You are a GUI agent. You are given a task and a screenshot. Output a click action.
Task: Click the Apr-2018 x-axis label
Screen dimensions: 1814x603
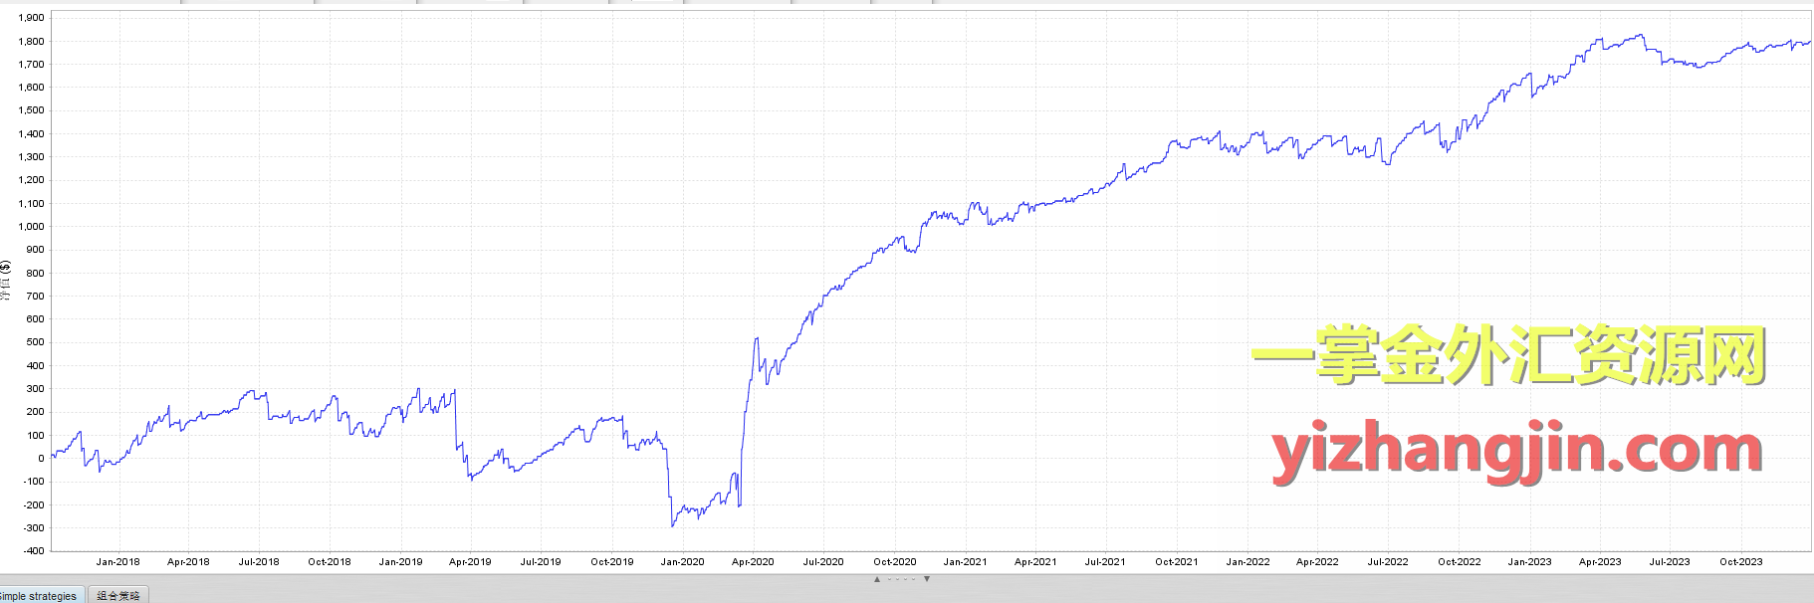tap(188, 562)
